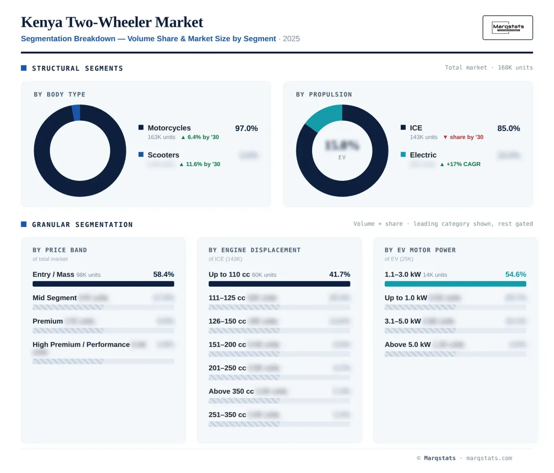The height and width of the screenshot is (473, 554).
Task: Click the propulsion donut chart
Action: 342,150
